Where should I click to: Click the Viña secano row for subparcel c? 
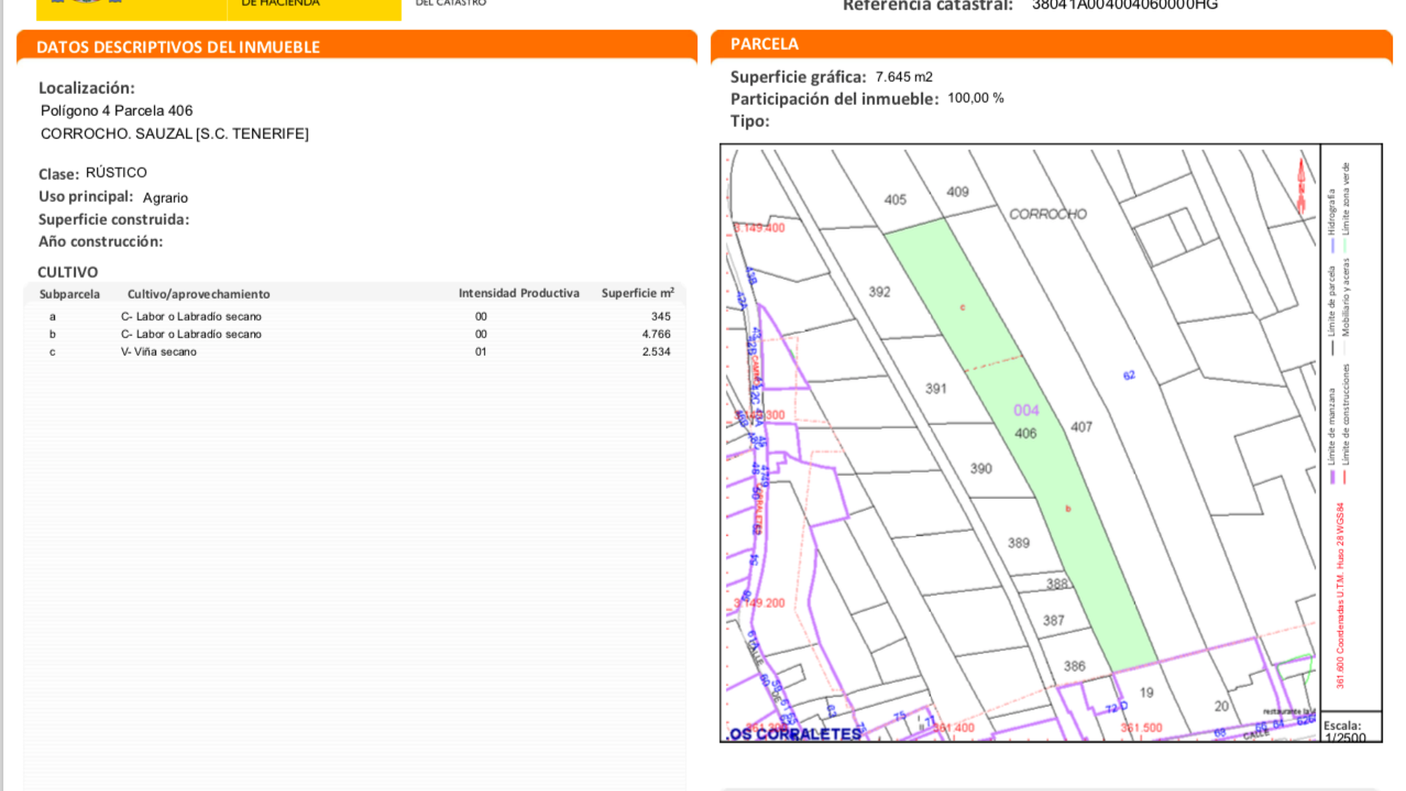[158, 352]
